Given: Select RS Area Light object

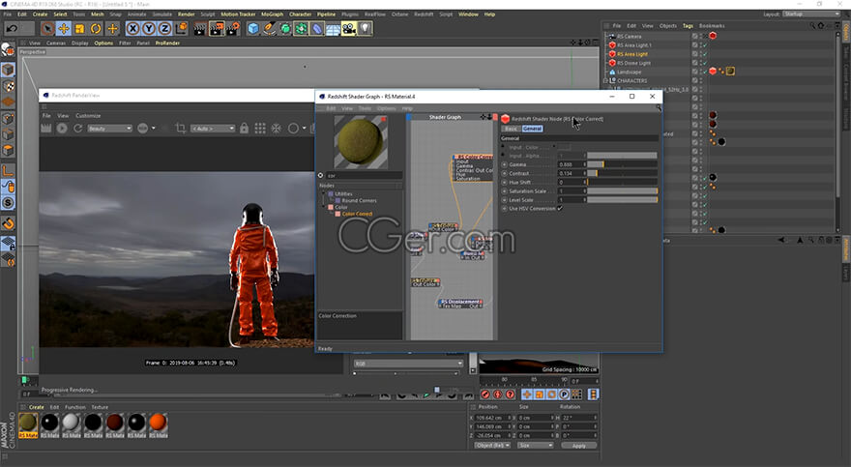Looking at the screenshot, I should (632, 54).
